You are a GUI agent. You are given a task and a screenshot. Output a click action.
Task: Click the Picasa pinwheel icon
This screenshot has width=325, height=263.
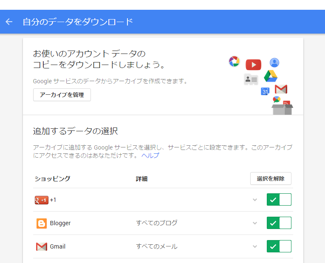(x=234, y=61)
